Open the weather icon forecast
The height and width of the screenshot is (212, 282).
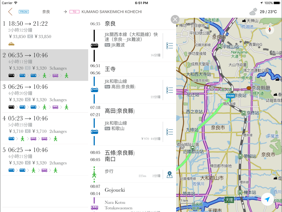[x=253, y=12]
